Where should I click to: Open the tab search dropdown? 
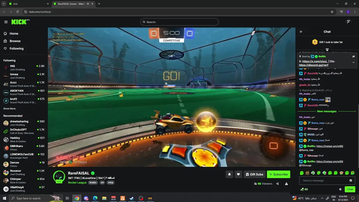point(4,4)
